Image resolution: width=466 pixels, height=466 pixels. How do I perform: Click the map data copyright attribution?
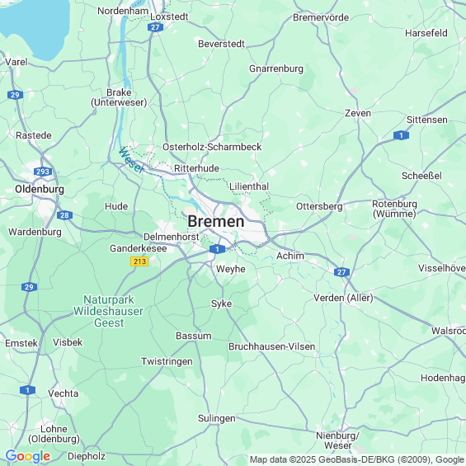pos(357,459)
